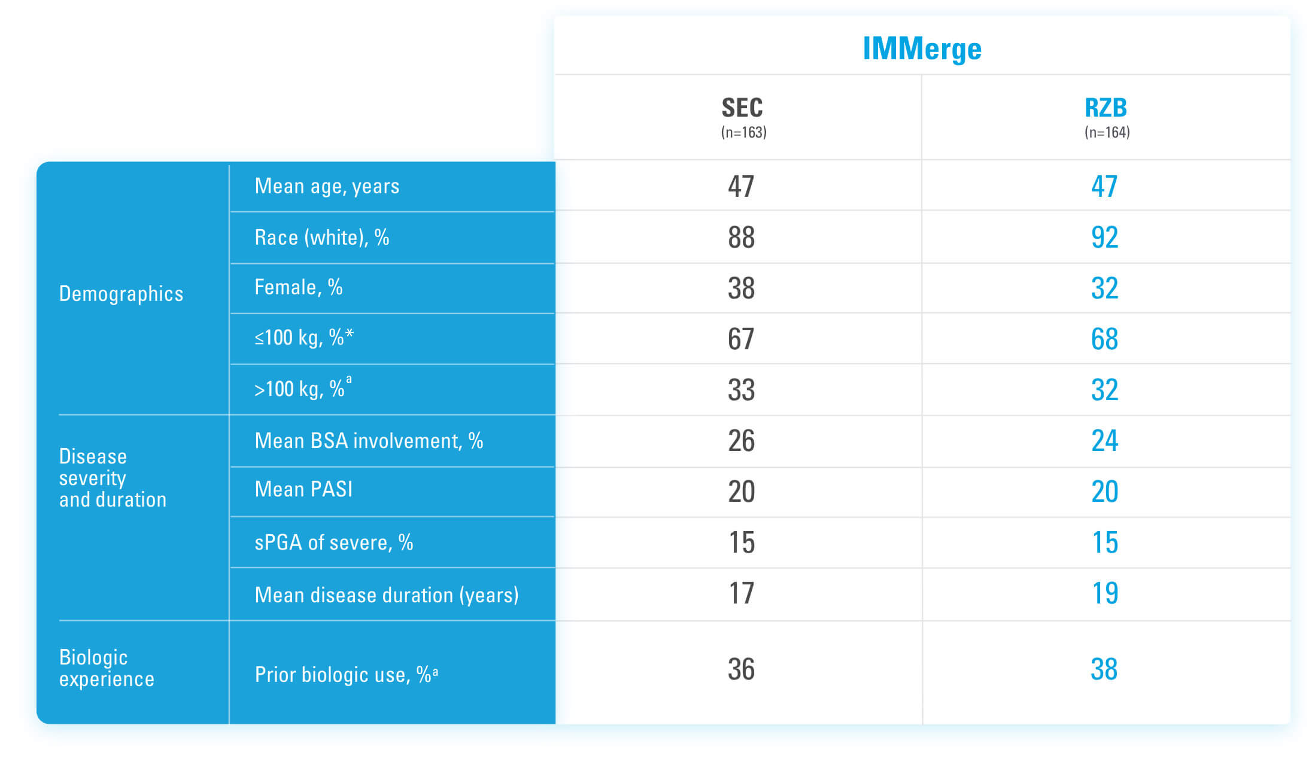Select the RZB prior biologic use value 38
1312x762 pixels.
1104,669
